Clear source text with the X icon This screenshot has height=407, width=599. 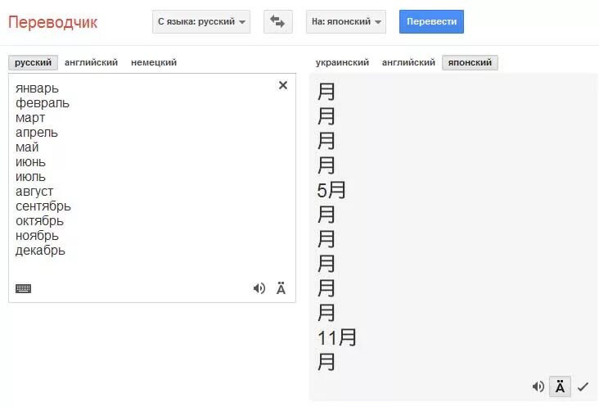(x=283, y=85)
